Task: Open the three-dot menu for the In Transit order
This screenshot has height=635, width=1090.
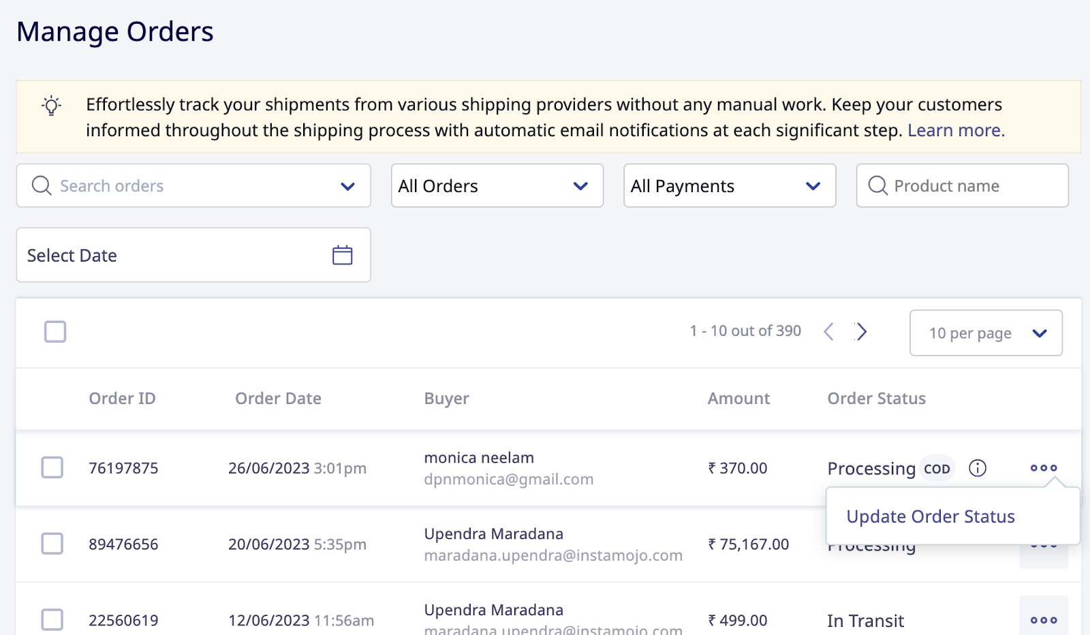Action: (x=1043, y=619)
